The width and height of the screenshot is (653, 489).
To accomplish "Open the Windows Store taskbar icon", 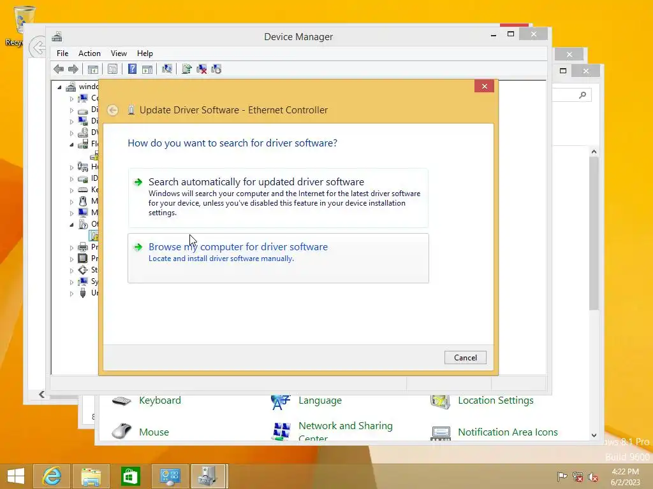I will (130, 476).
